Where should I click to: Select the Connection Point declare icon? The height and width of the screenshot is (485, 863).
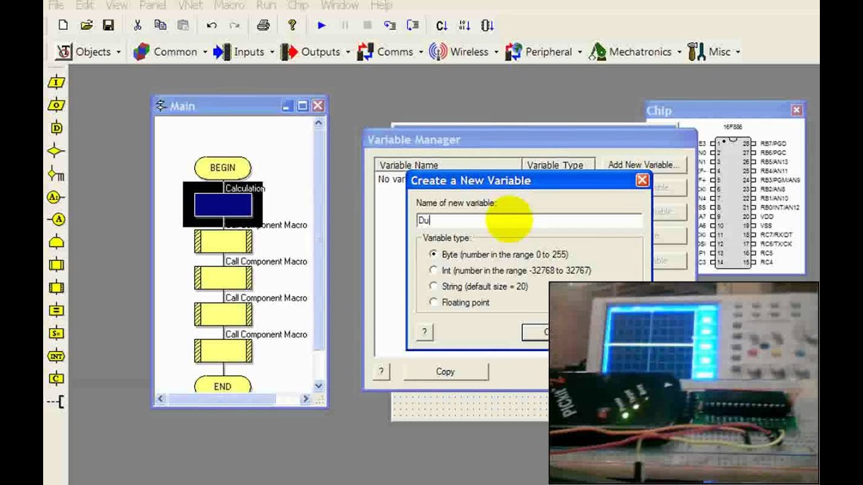[57, 197]
